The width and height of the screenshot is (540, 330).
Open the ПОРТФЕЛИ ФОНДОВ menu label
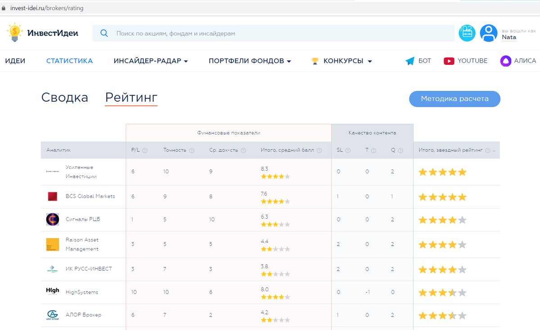[x=246, y=61]
